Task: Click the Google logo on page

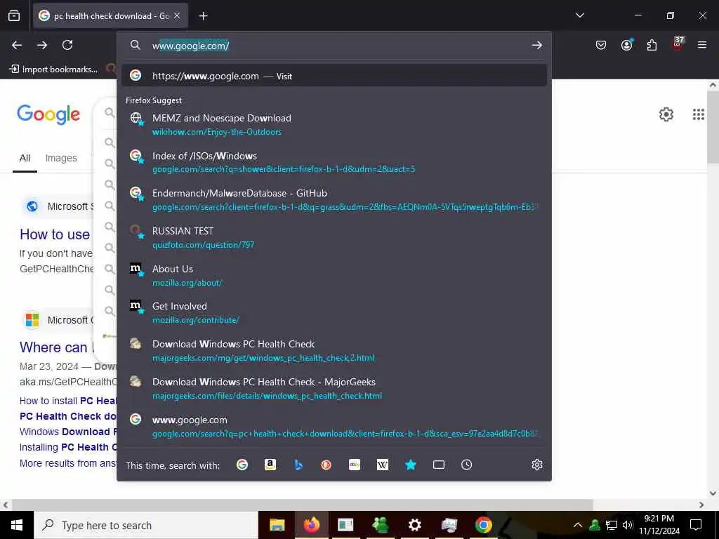Action: [x=48, y=114]
